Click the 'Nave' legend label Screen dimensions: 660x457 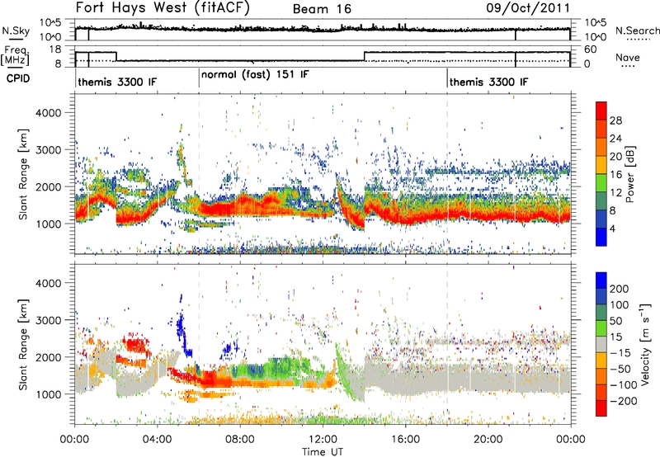tap(628, 57)
